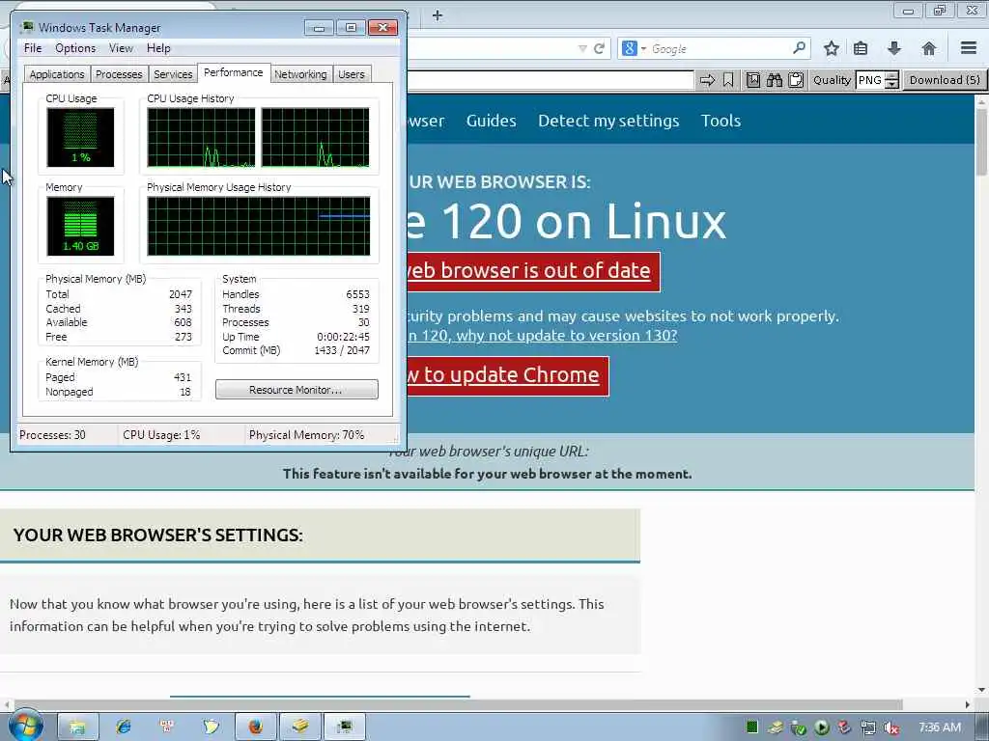Image resolution: width=989 pixels, height=741 pixels.
Task: Reload the page with the refresh icon
Action: pyautogui.click(x=599, y=48)
